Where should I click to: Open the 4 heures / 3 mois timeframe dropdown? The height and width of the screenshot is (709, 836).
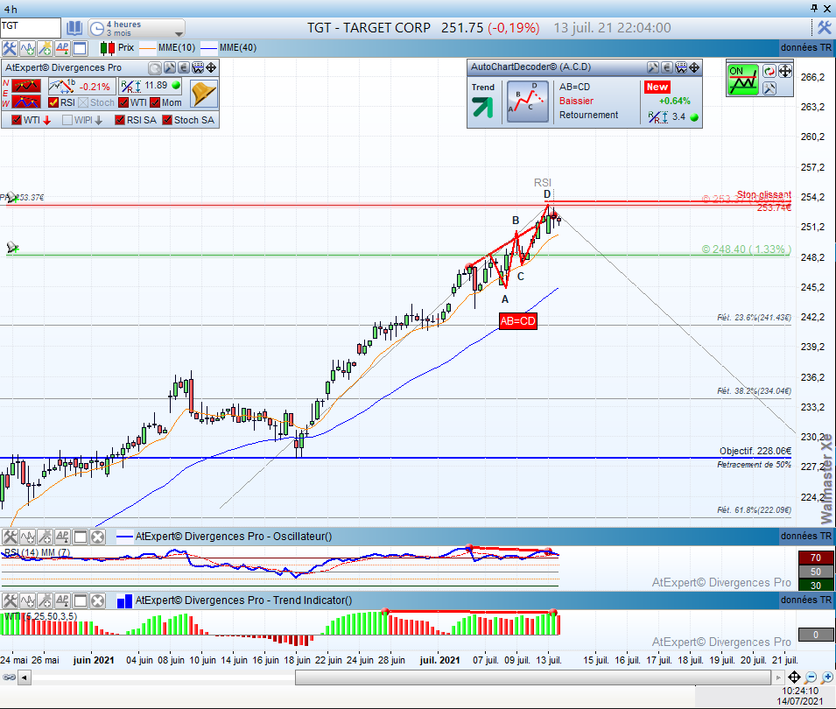pyautogui.click(x=137, y=28)
